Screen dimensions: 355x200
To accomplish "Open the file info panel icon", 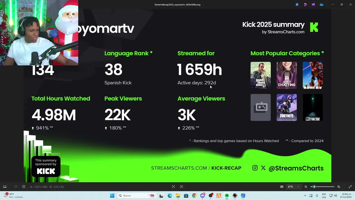I will (24, 187).
